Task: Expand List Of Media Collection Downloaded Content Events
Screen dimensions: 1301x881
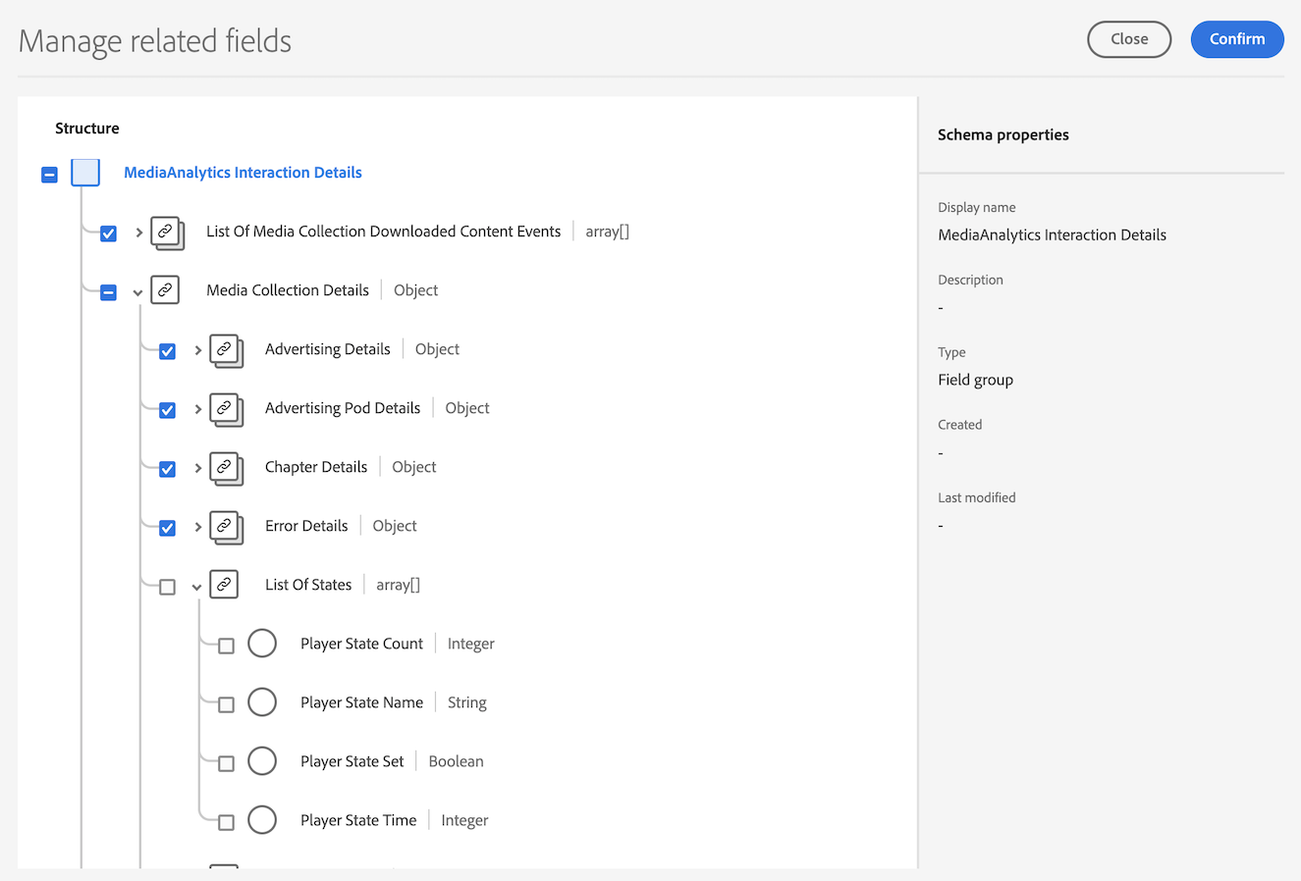Action: pos(138,233)
